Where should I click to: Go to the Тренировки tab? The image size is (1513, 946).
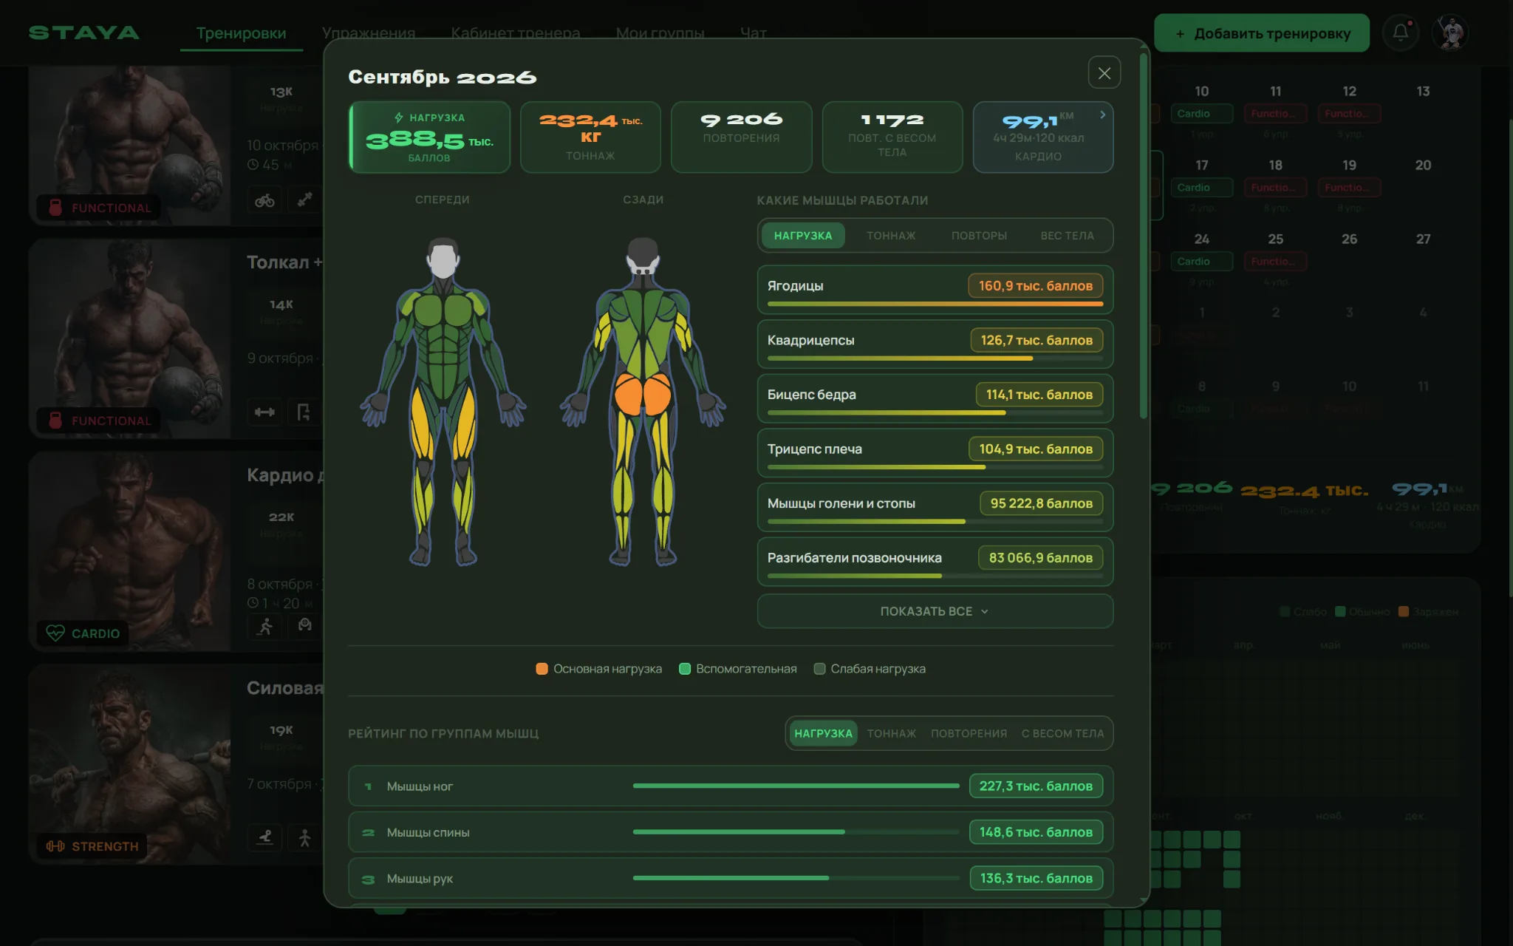(x=241, y=33)
